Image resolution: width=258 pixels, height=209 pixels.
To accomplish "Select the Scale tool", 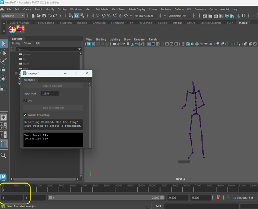I will (x=4, y=88).
